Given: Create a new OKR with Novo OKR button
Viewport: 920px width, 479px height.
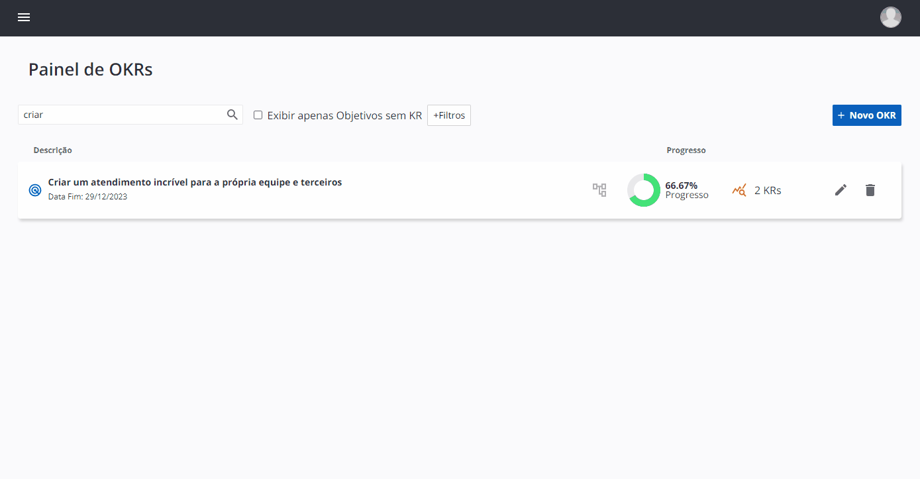Looking at the screenshot, I should click(x=866, y=115).
